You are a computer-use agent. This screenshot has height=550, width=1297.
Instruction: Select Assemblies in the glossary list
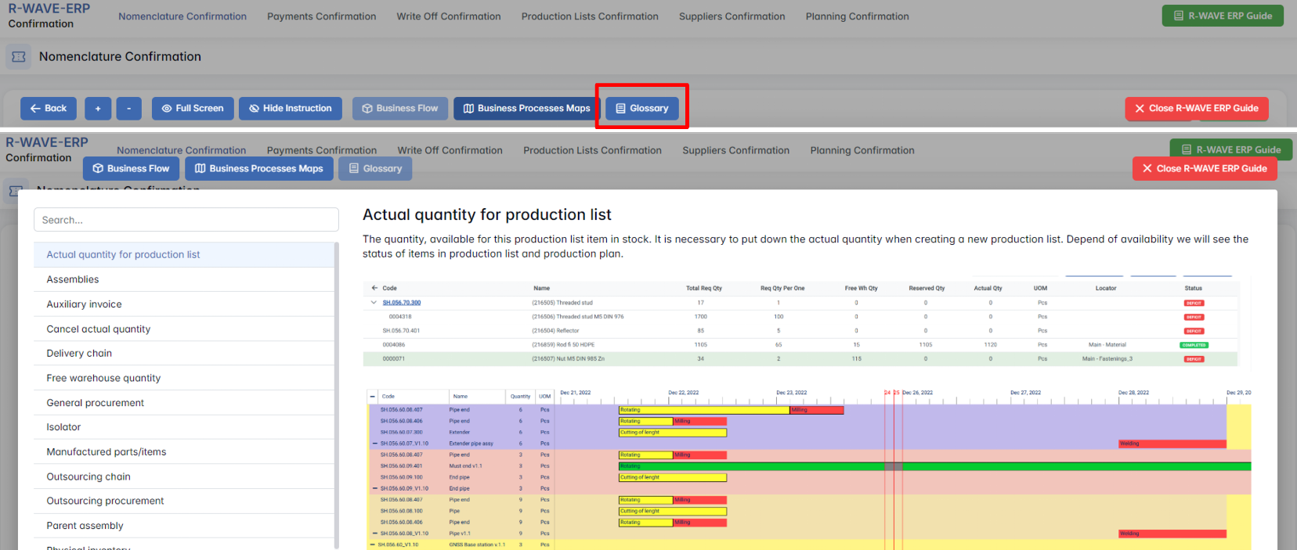pos(73,279)
